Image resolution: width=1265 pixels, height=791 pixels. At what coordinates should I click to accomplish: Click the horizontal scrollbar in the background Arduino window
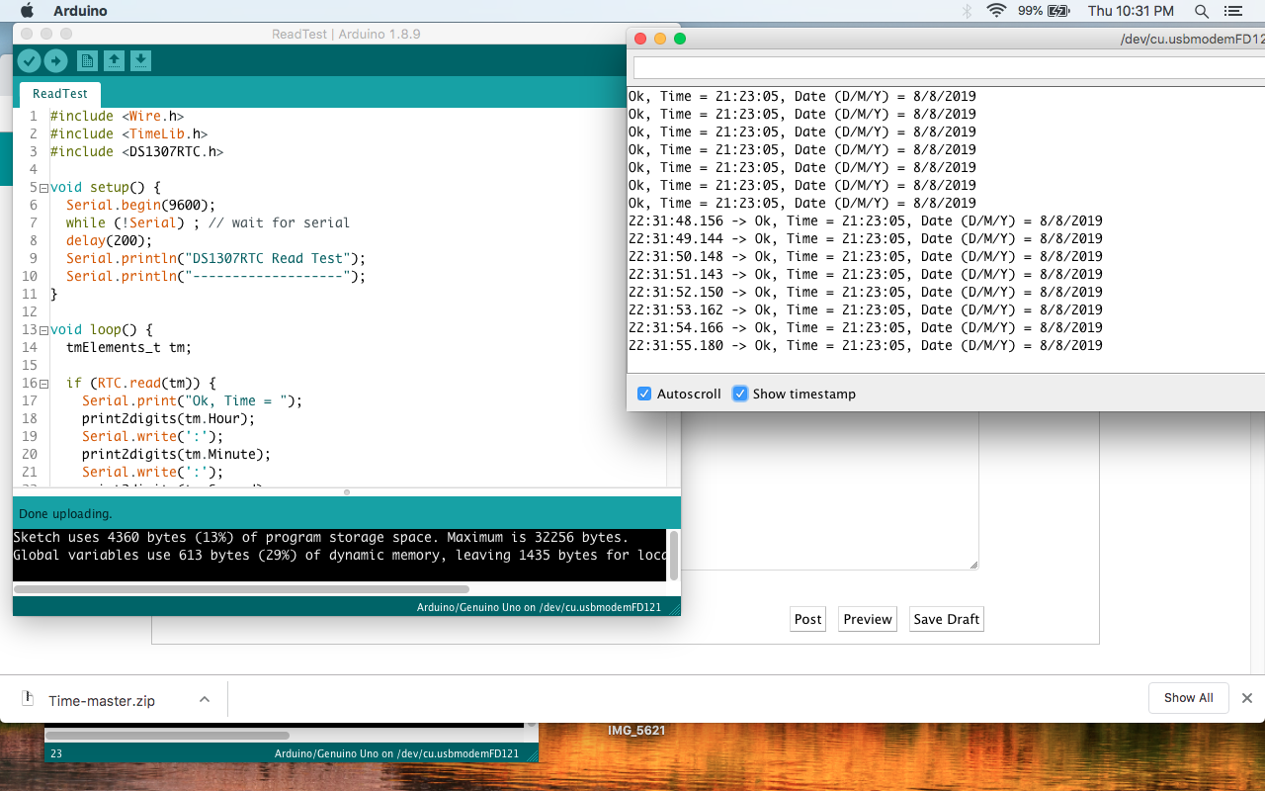(x=167, y=736)
